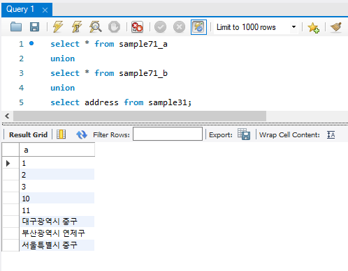Toggle the result grid form view icon
The height and width of the screenshot is (271, 348).
pyautogui.click(x=61, y=134)
